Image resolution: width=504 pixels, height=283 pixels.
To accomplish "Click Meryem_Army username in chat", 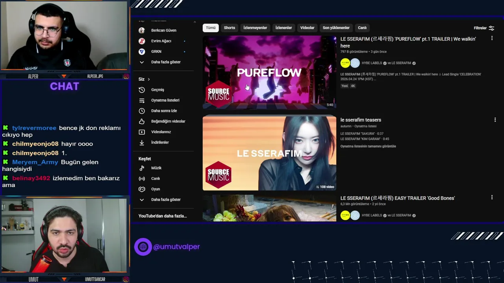I will (35, 162).
